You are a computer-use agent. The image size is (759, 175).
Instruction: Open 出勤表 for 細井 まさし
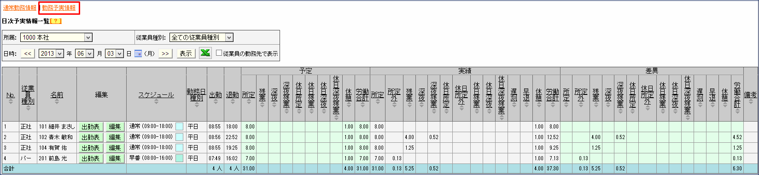click(90, 127)
